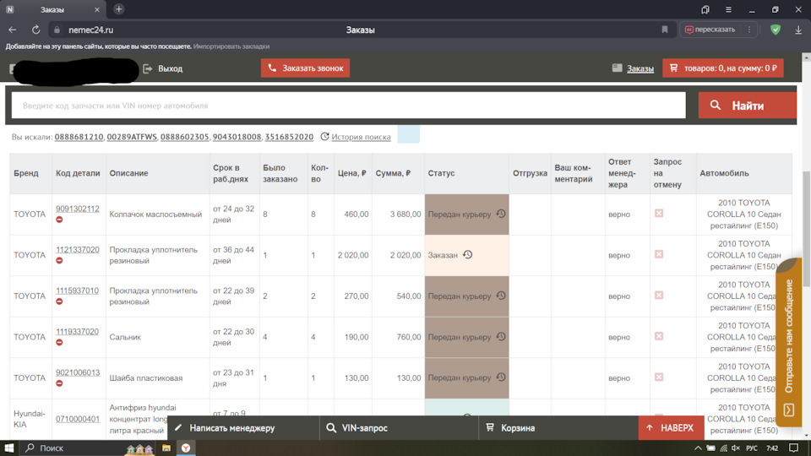Open more options next to Пересказать
This screenshot has height=456, width=811.
(749, 30)
